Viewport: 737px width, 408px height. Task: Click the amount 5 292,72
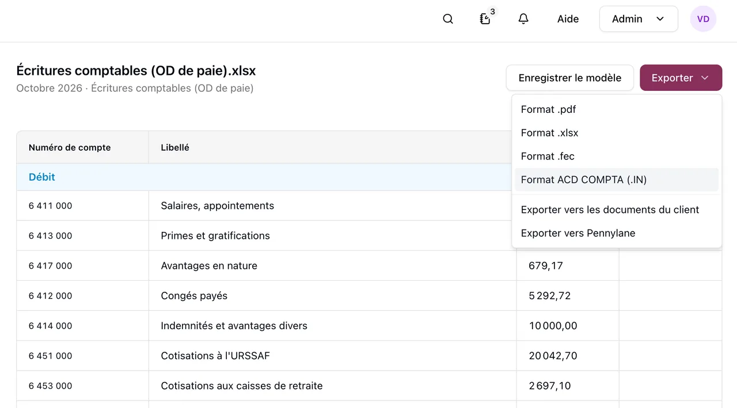click(x=550, y=296)
